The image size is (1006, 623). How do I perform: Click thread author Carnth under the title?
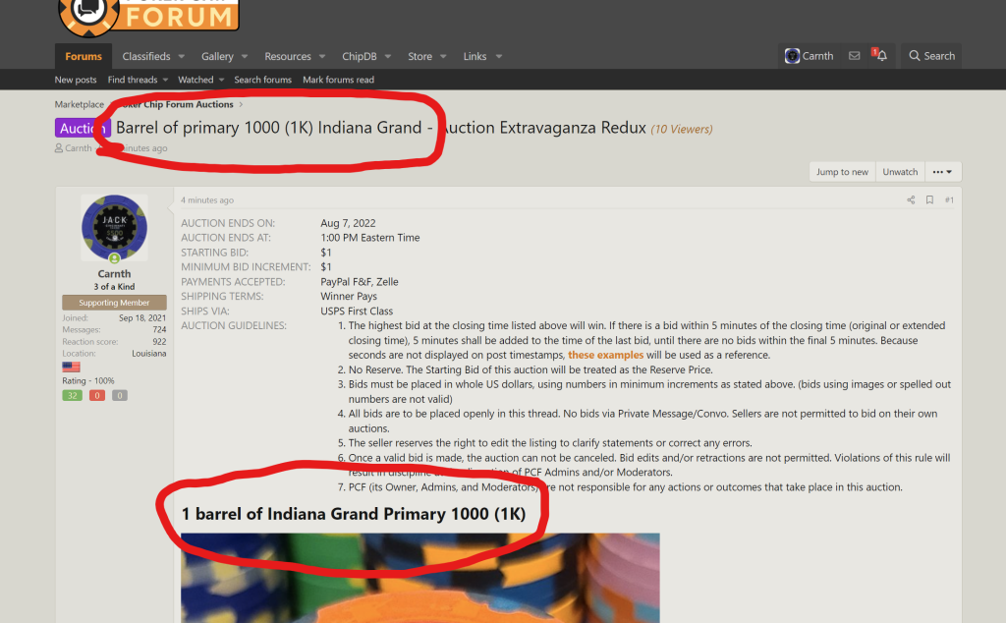[x=79, y=148]
